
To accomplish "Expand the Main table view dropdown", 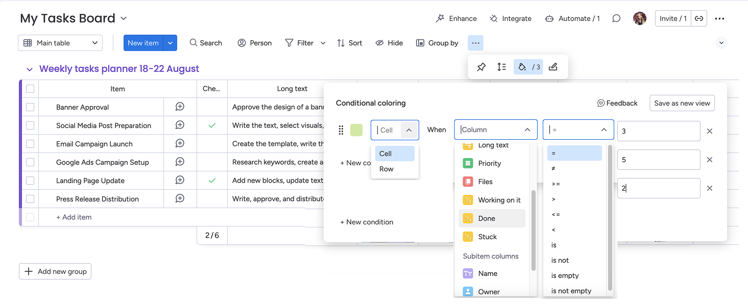I will [x=60, y=43].
